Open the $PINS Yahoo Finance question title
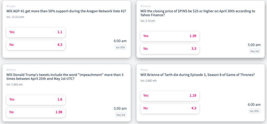 pos(198,13)
